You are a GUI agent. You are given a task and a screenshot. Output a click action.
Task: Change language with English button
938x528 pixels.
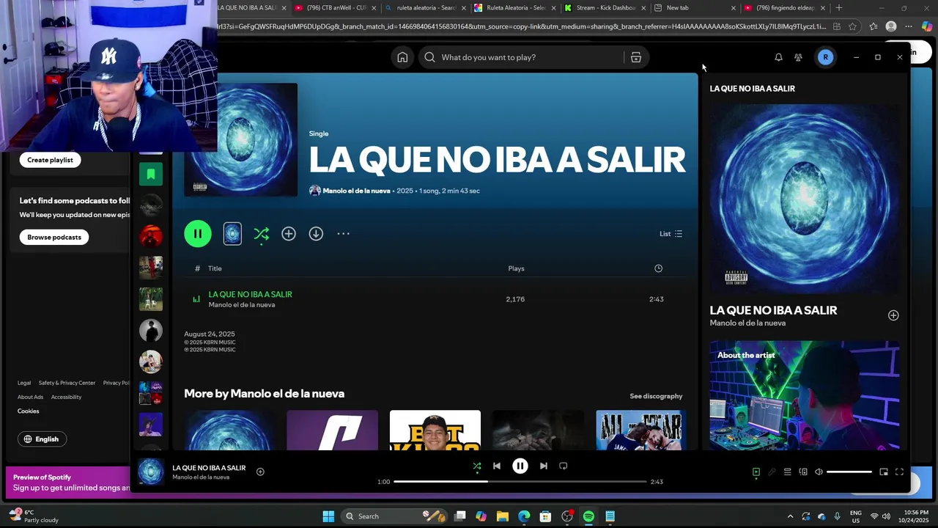[x=42, y=439]
